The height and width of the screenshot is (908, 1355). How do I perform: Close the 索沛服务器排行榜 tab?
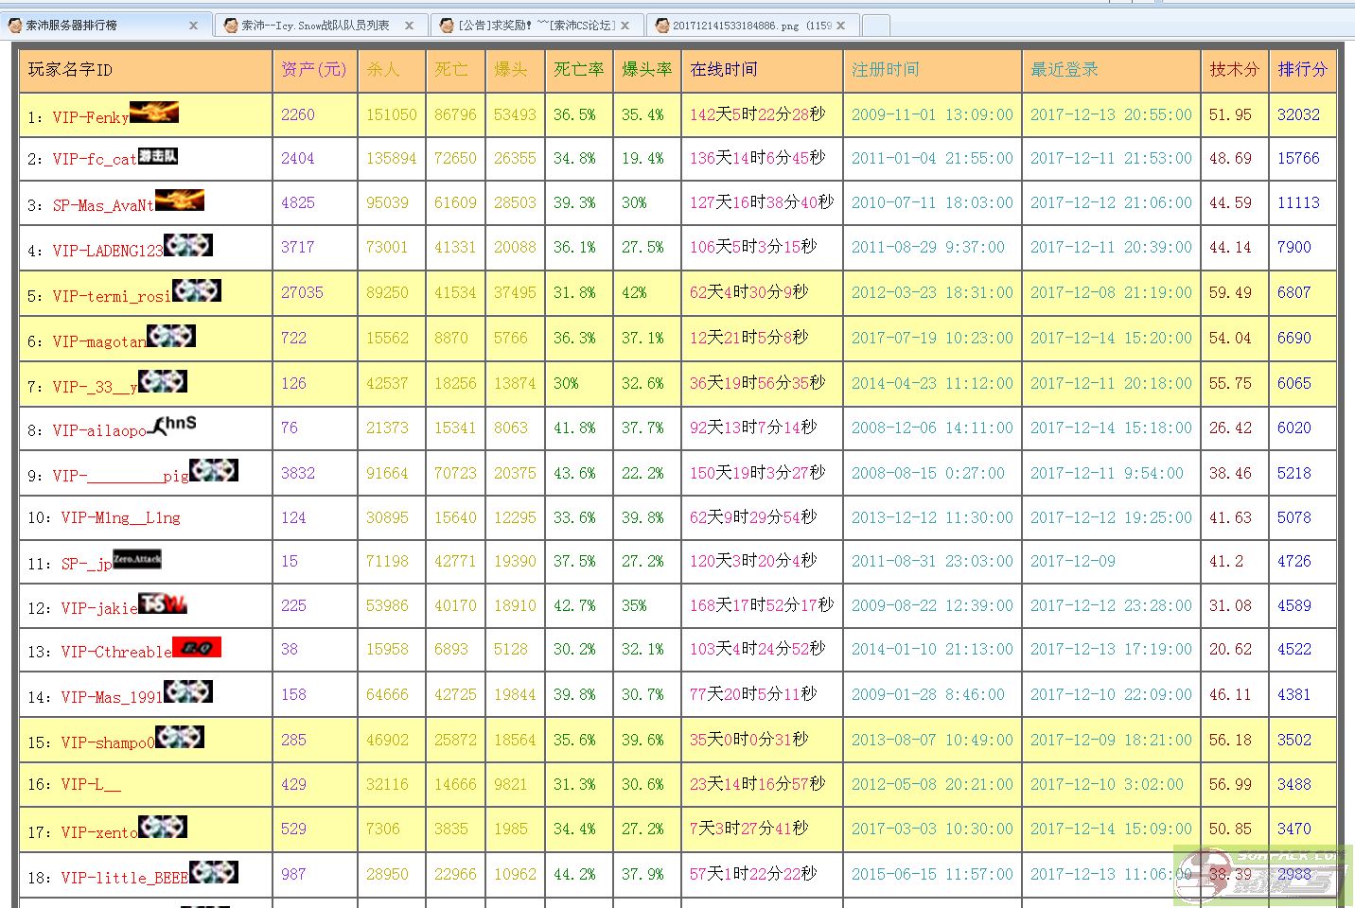point(194,26)
